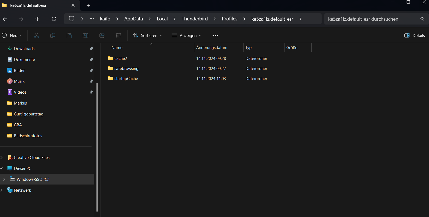Navigate to Thunderbird in breadcrumb path
This screenshot has width=429, height=217.
coord(195,19)
